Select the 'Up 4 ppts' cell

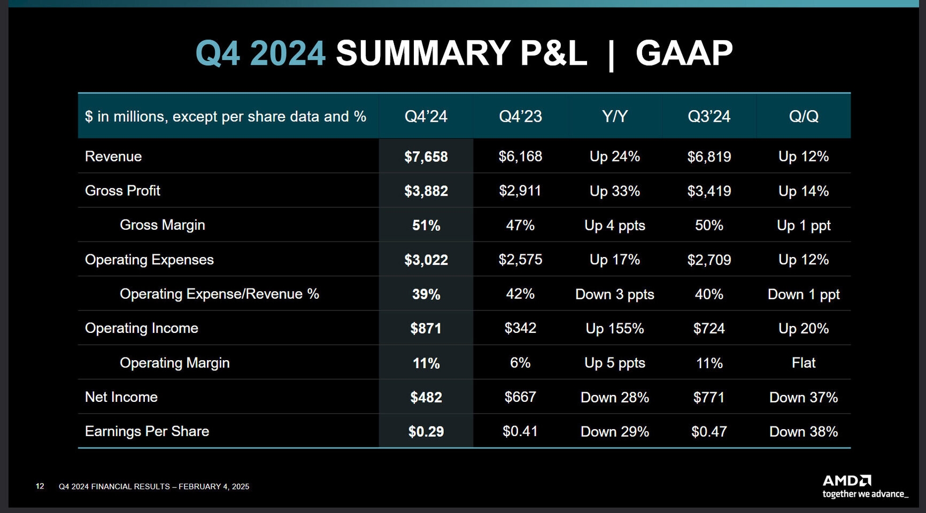click(x=615, y=226)
